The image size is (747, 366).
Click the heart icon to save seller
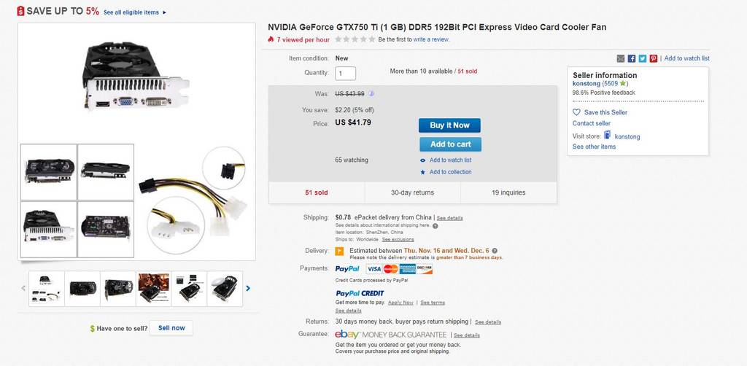[x=576, y=112]
